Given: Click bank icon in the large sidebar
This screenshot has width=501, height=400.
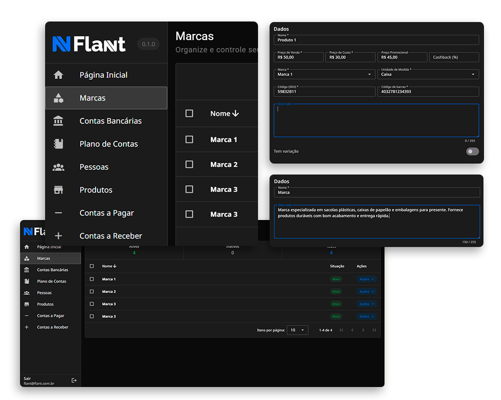Looking at the screenshot, I should 59,121.
